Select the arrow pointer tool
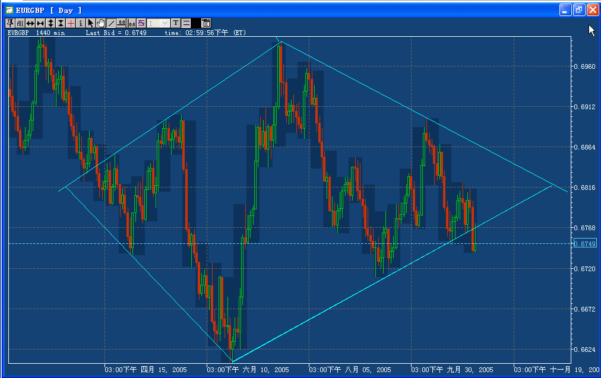Image resolution: width=601 pixels, height=378 pixels. (x=91, y=23)
